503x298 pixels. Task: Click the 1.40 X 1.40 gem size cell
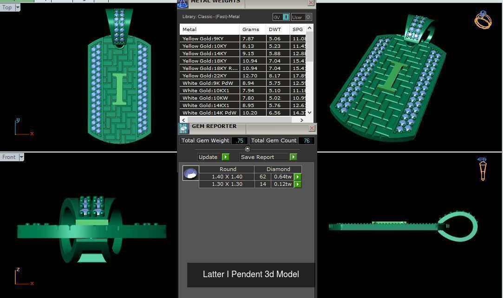point(227,177)
